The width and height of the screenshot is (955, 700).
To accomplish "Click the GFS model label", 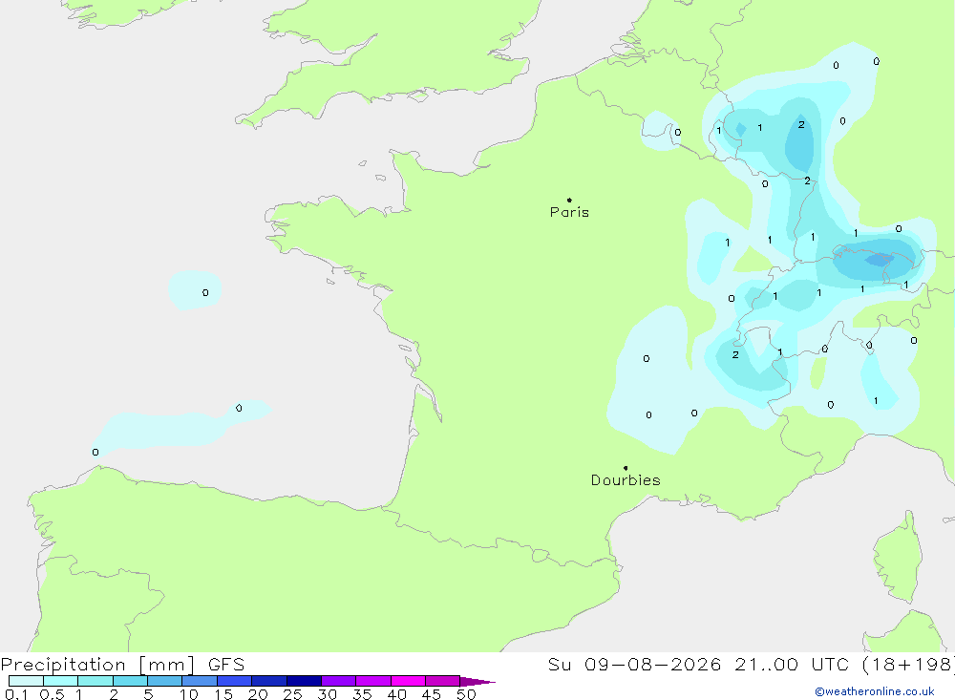I will pos(226,665).
